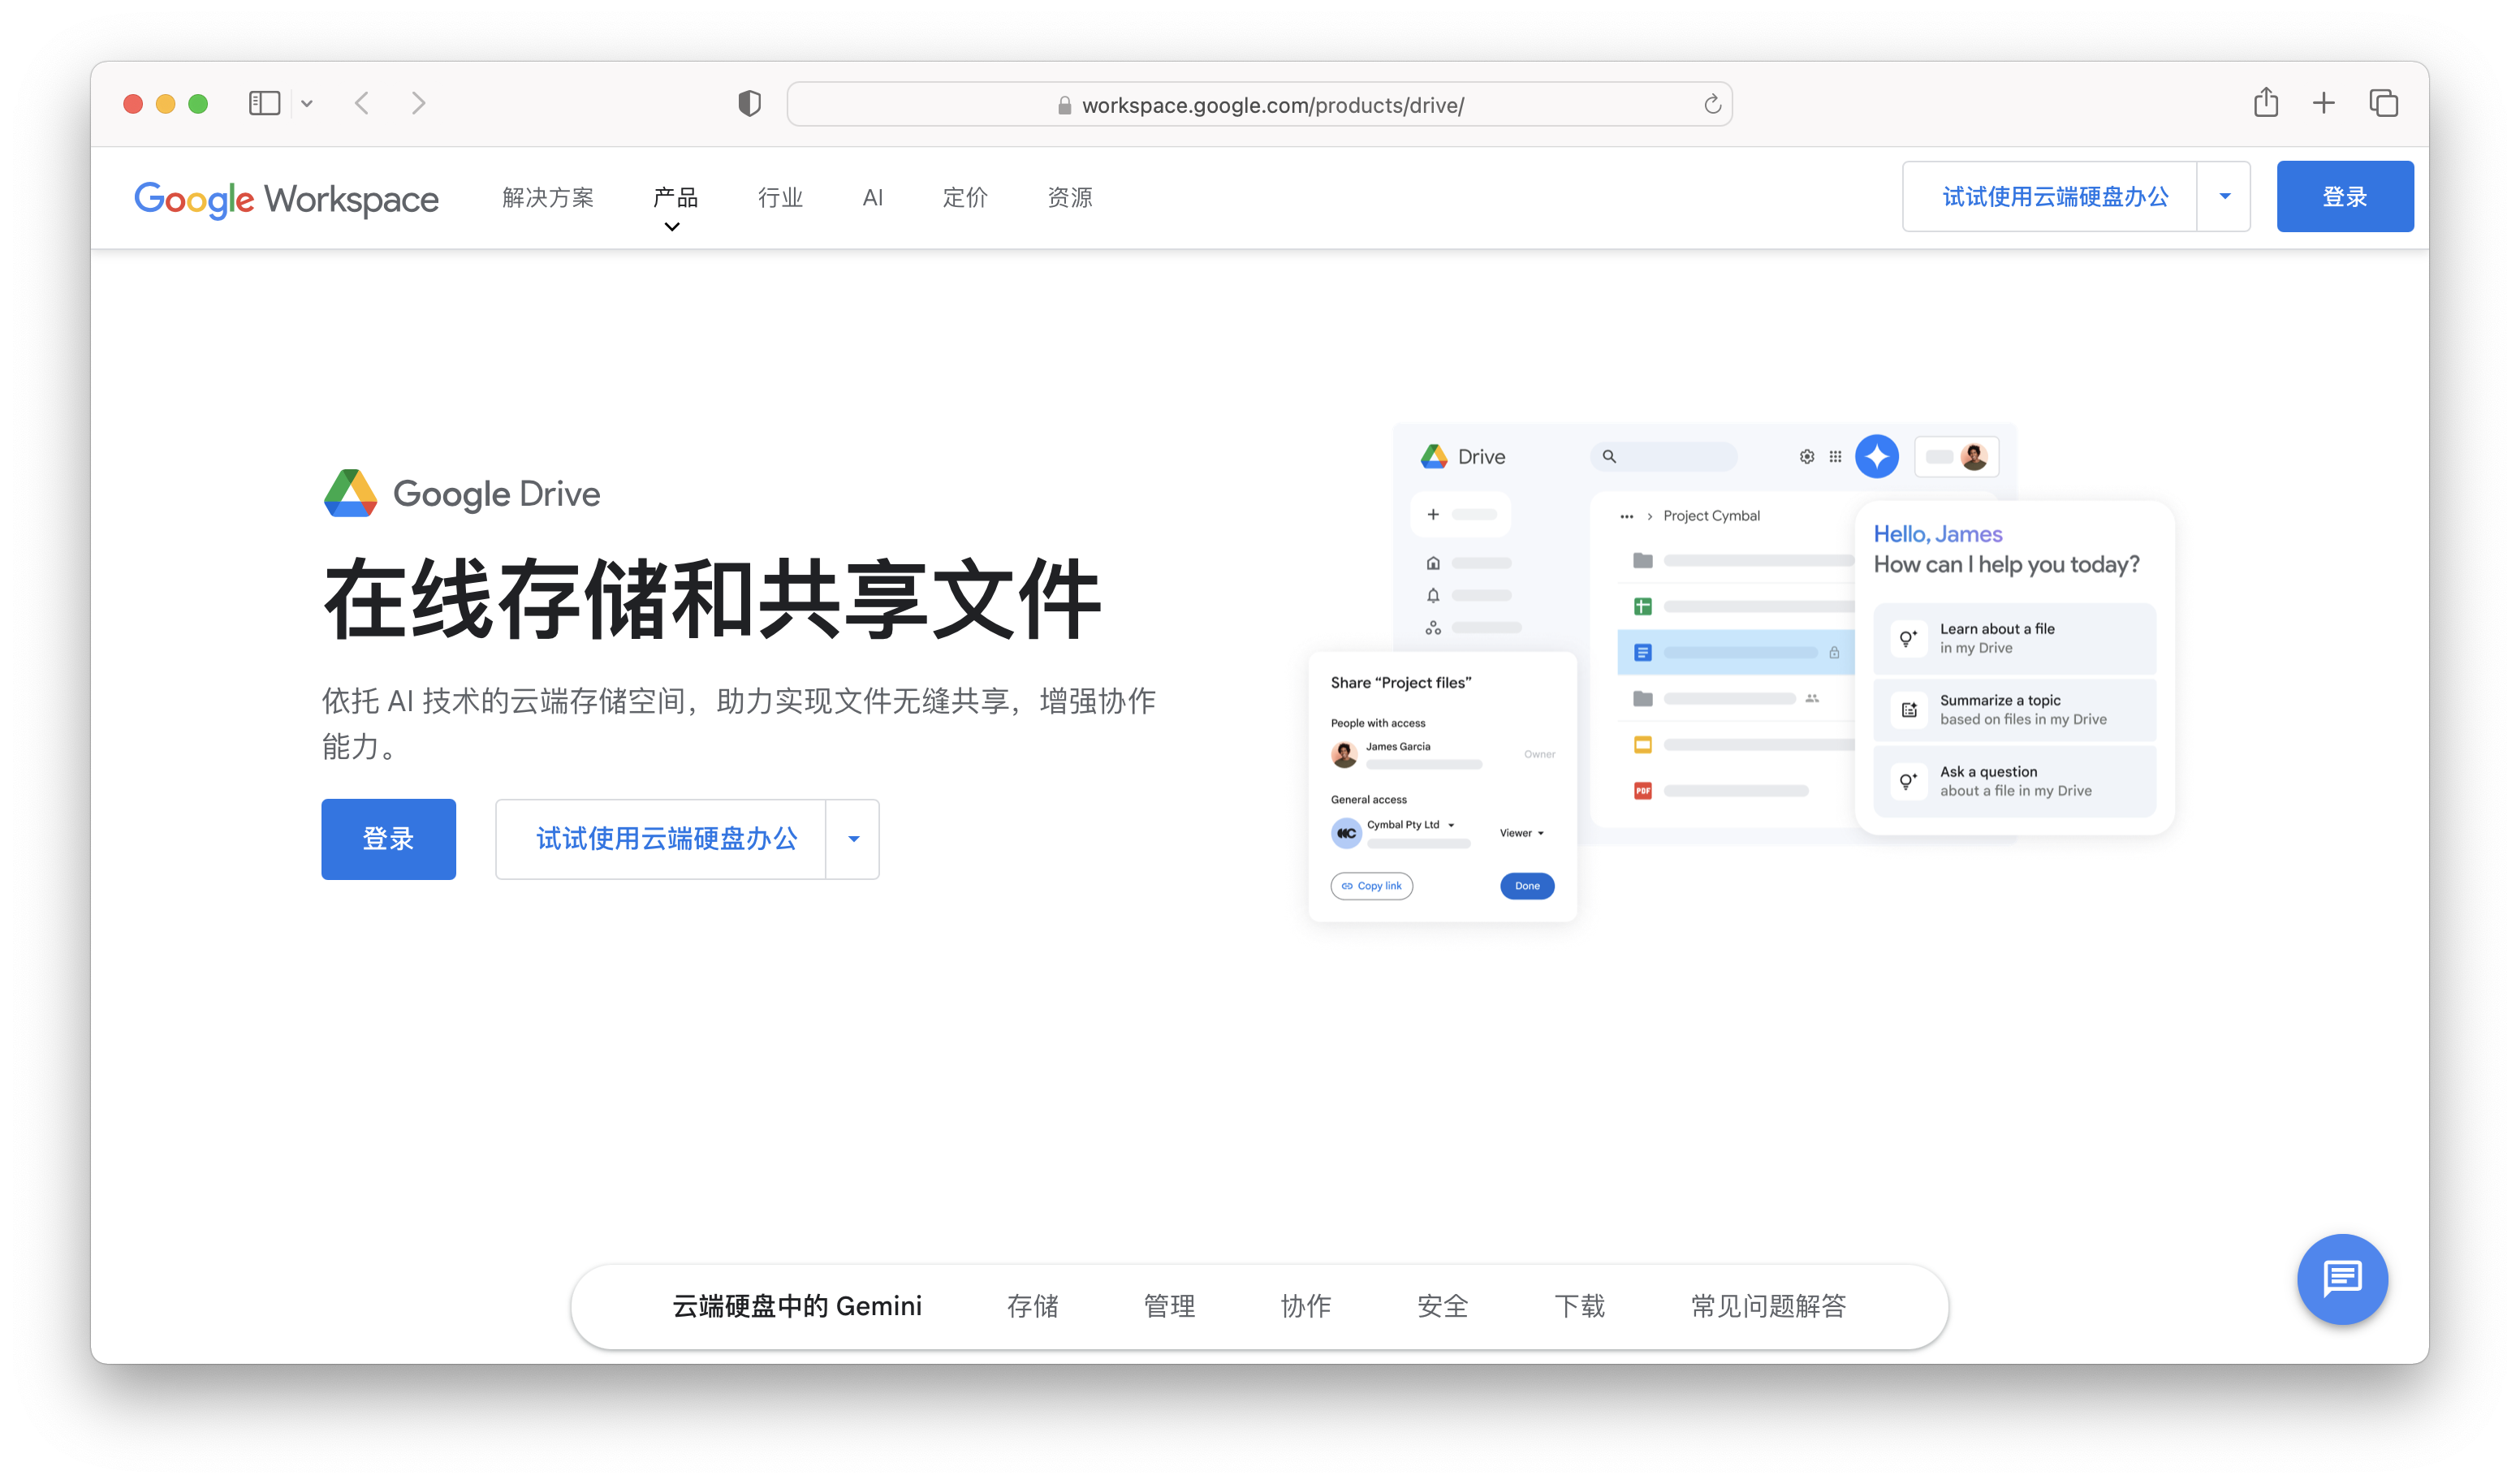Jump to 常见问题解答 tab
The width and height of the screenshot is (2520, 1484).
(x=1768, y=1306)
